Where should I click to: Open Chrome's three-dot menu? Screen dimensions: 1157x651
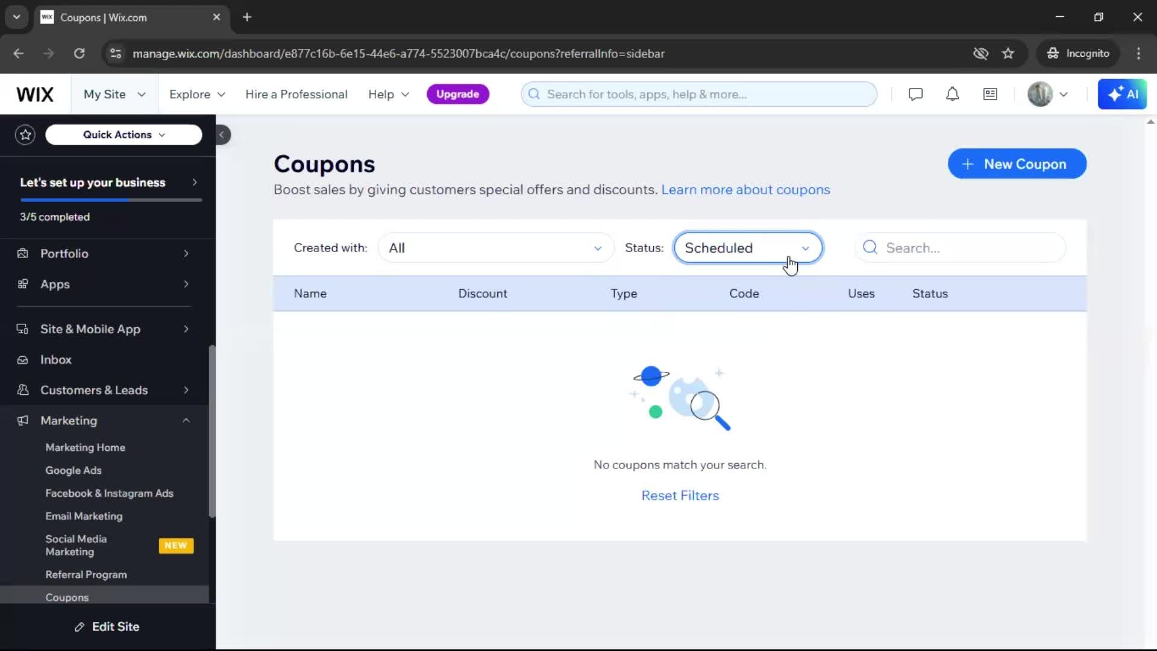coord(1138,54)
